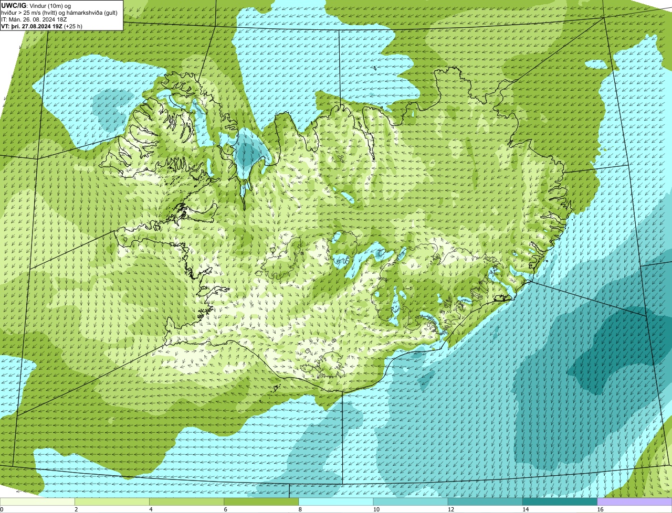Click the 14–16 m/s dark teal legend swatch
This screenshot has width=672, height=513.
pyautogui.click(x=560, y=502)
